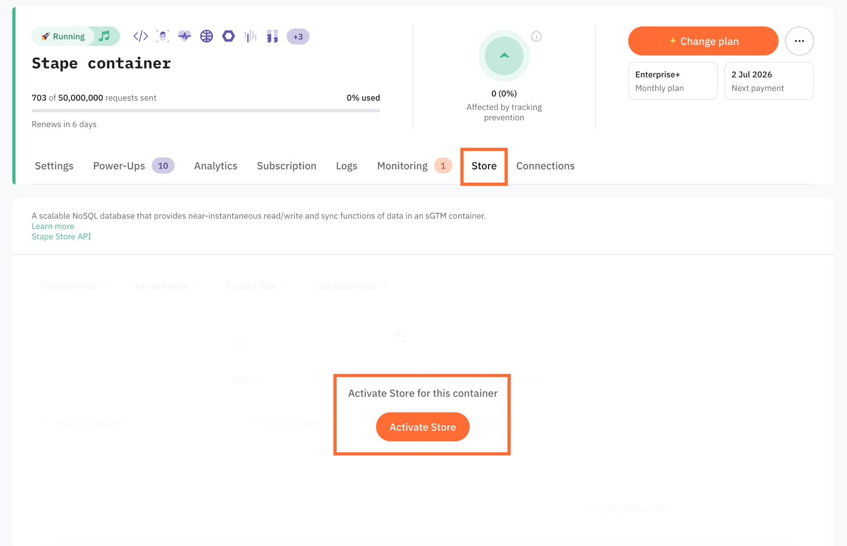The image size is (847, 546).
Task: Click the requests usage progress bar
Action: click(x=206, y=111)
